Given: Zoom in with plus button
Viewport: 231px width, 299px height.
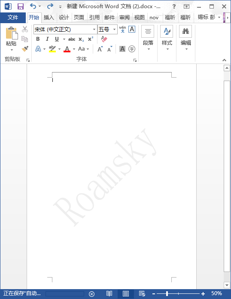Looking at the screenshot, I should pyautogui.click(x=203, y=294).
